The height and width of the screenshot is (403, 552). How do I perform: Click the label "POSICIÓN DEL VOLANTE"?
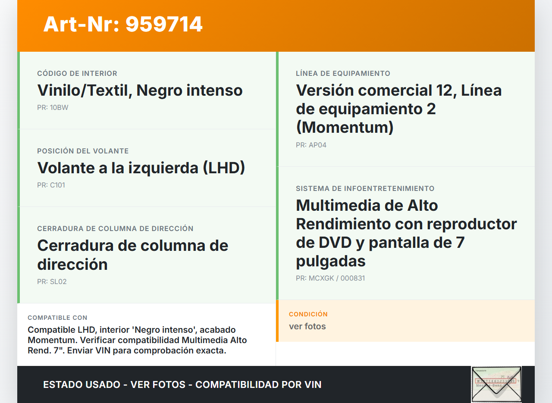click(x=83, y=151)
